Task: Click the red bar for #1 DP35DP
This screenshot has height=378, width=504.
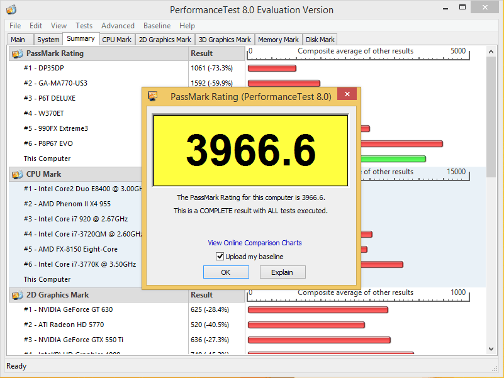Action: pyautogui.click(x=272, y=68)
